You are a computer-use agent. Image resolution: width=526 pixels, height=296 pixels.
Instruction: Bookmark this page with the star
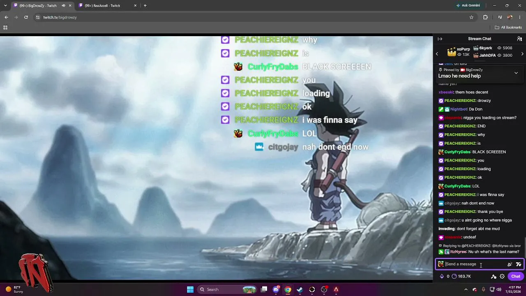[x=471, y=17]
